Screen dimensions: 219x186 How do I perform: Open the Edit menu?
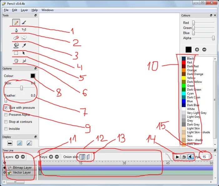point(14,10)
